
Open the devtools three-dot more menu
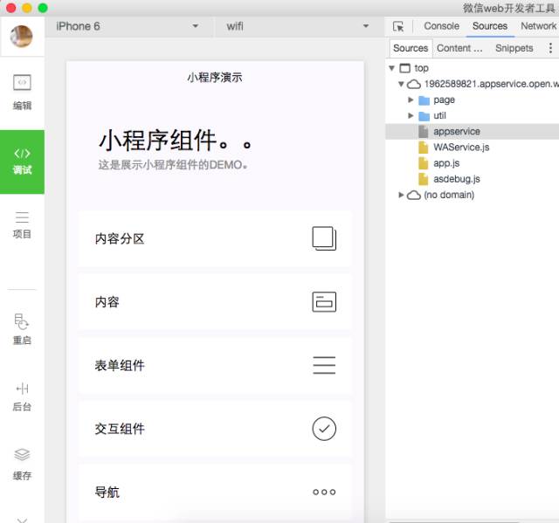[551, 48]
